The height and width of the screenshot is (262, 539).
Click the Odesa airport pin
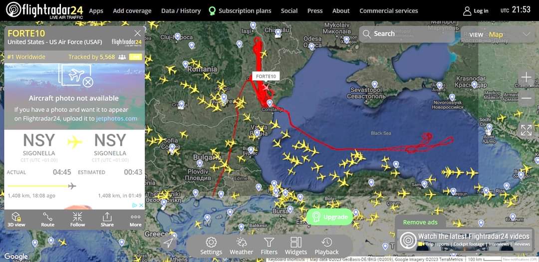click(311, 46)
